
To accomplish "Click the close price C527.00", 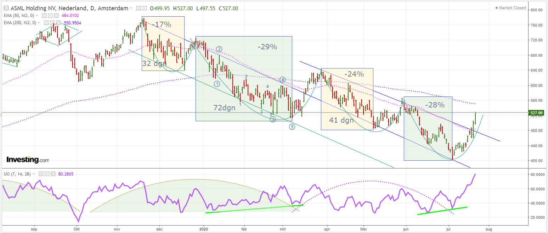I will [x=229, y=8].
